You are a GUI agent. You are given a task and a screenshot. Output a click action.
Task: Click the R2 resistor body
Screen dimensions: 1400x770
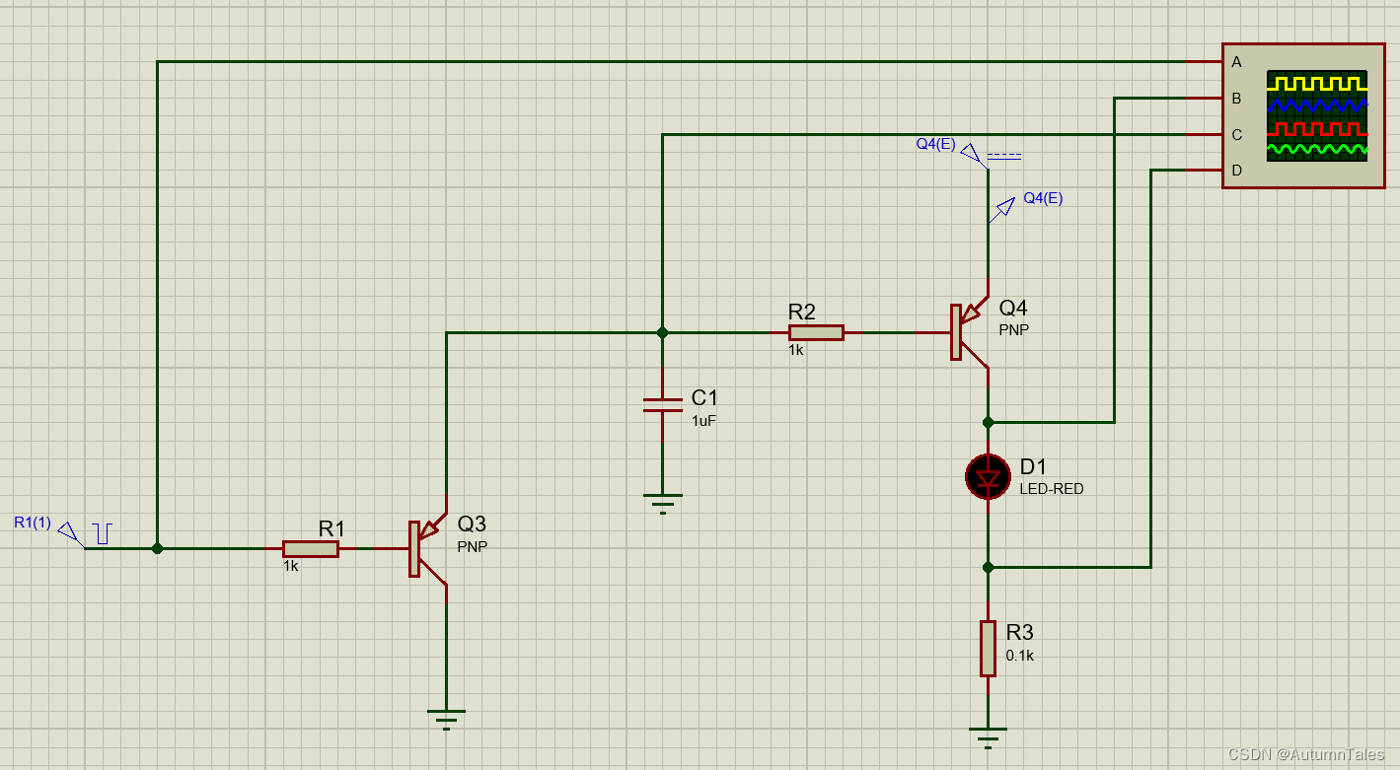[x=816, y=333]
